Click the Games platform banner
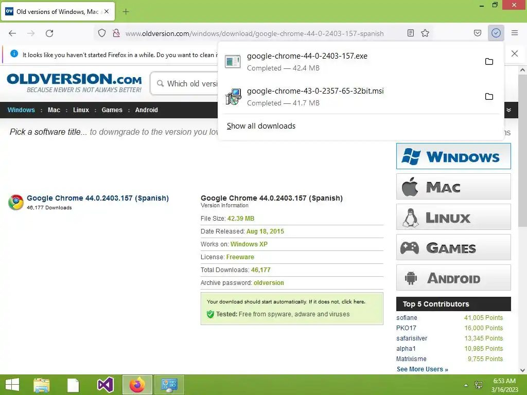The height and width of the screenshot is (395, 527). click(453, 247)
